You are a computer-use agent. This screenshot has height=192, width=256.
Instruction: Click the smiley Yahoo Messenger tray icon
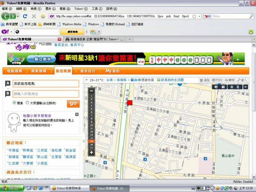[217, 188]
